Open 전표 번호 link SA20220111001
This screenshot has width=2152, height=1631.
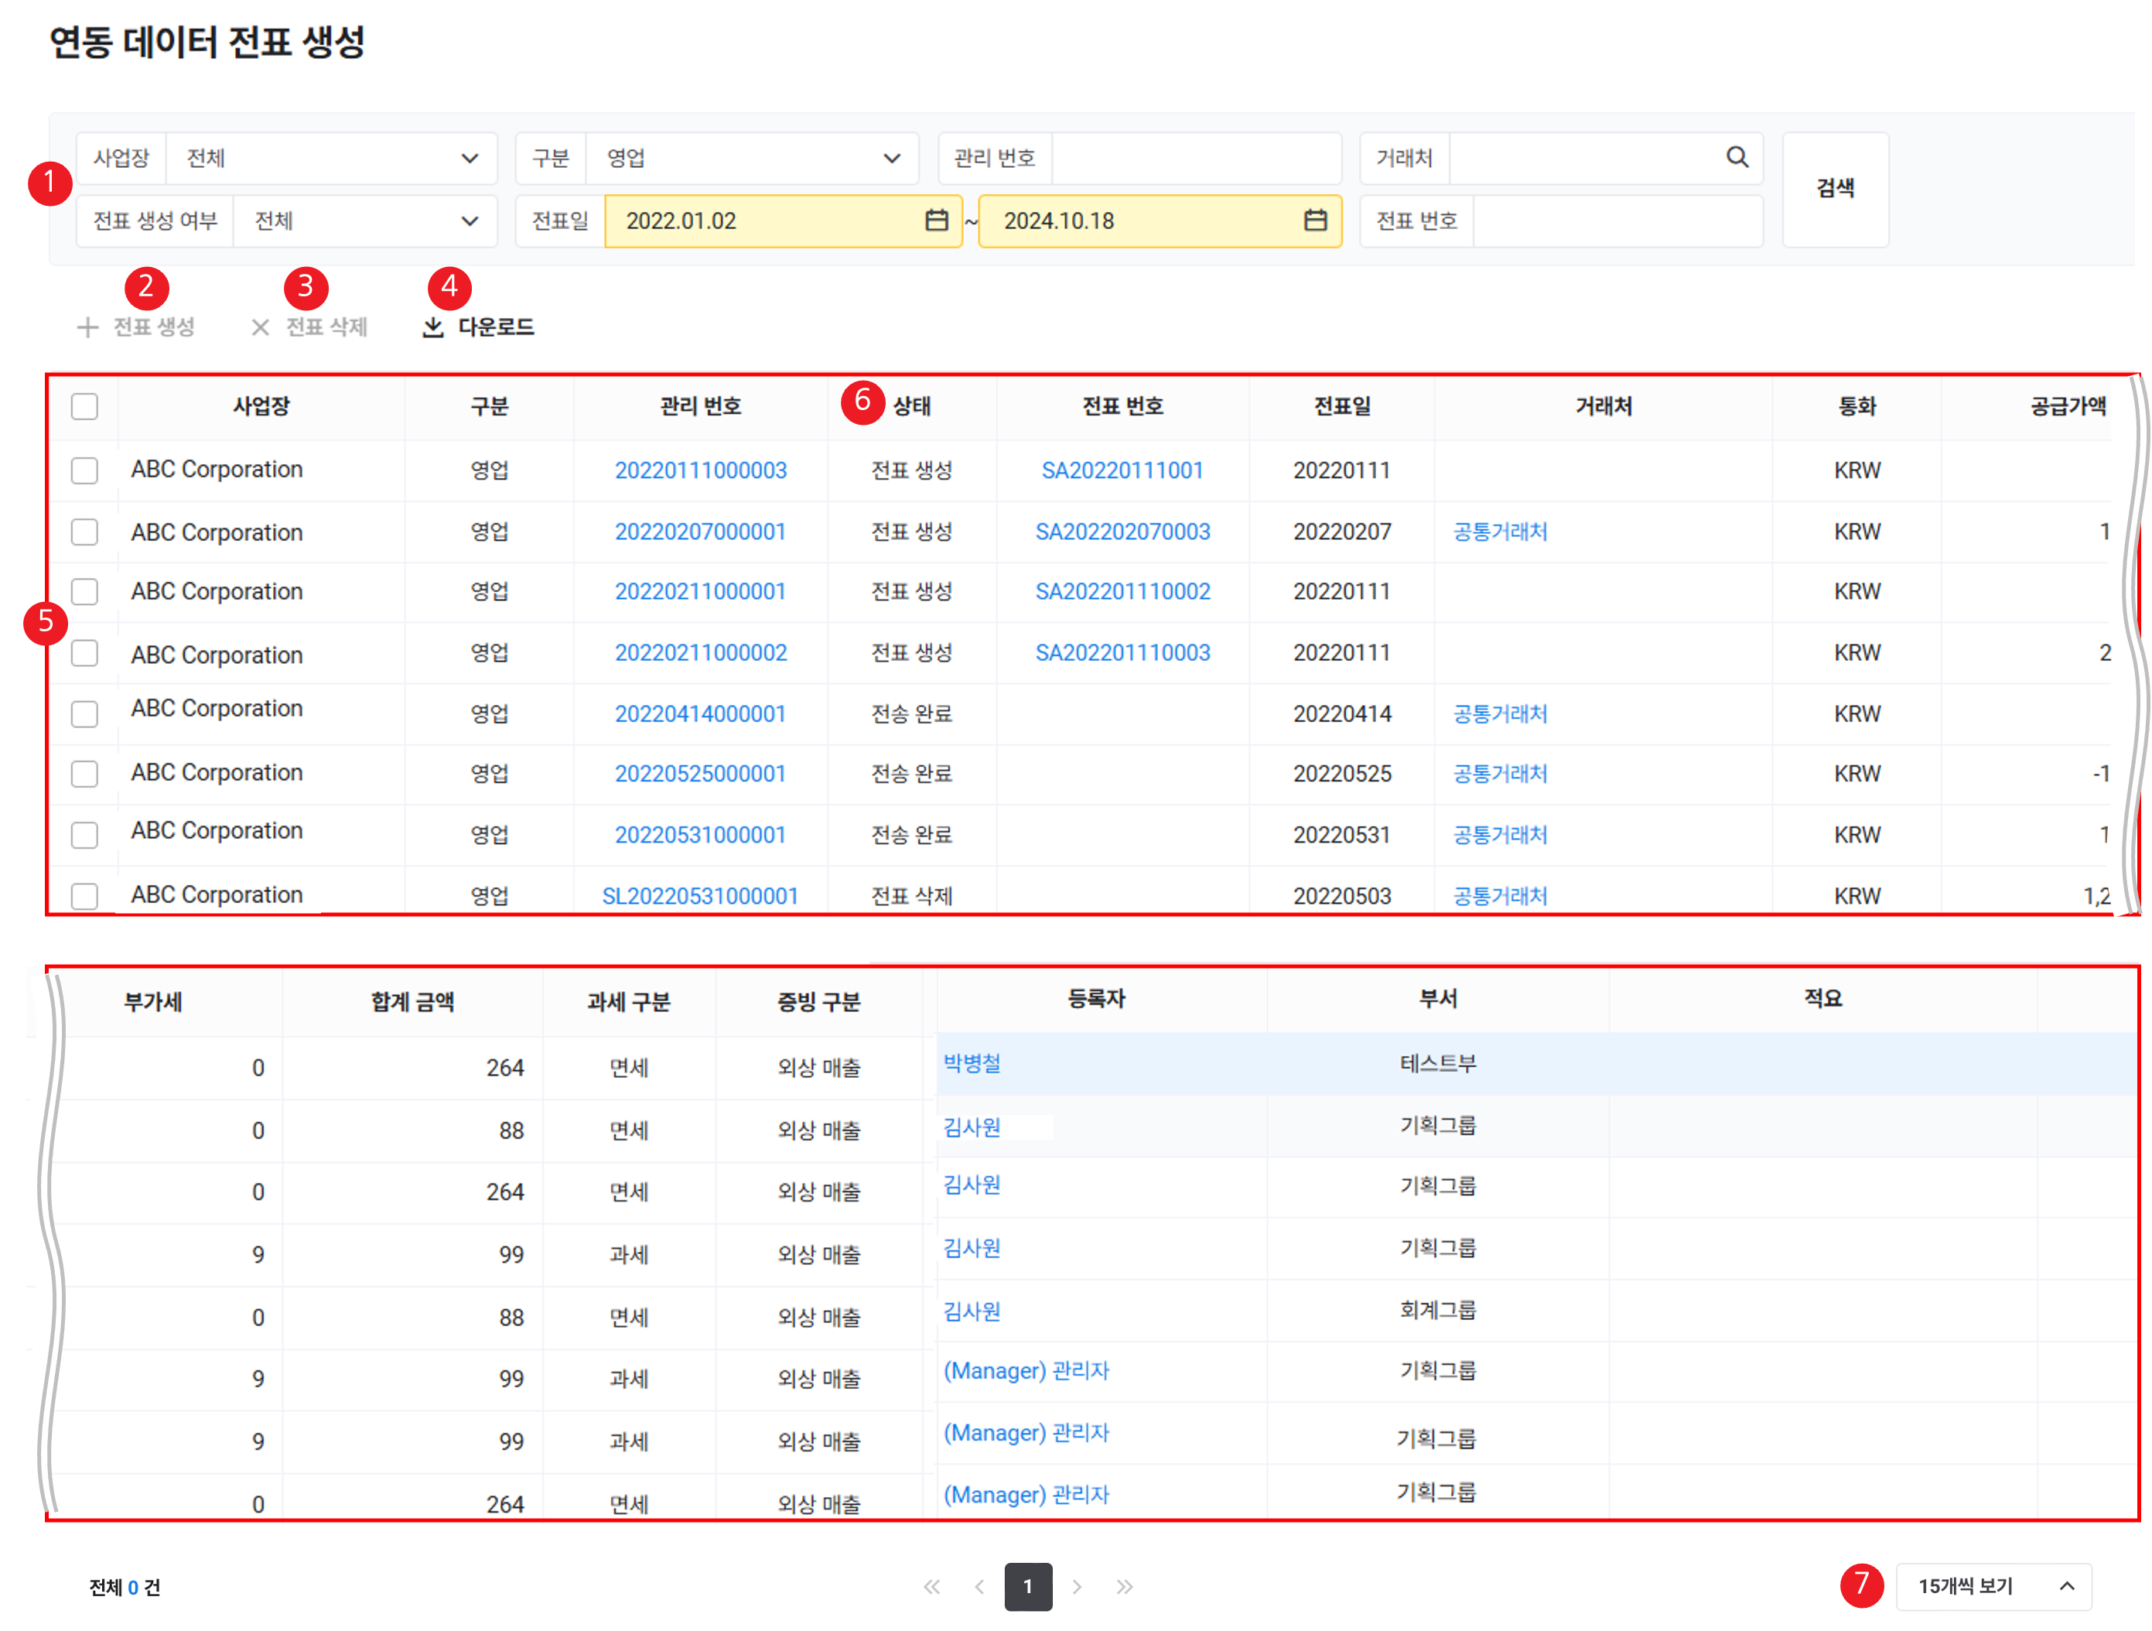tap(1122, 470)
